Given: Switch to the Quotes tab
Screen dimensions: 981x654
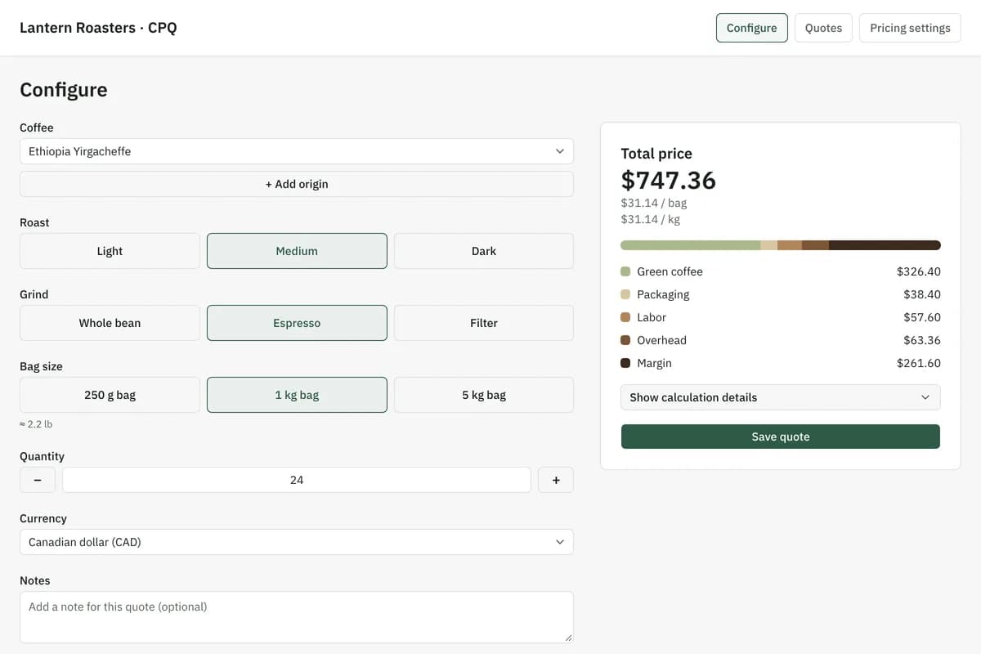Looking at the screenshot, I should click(823, 28).
